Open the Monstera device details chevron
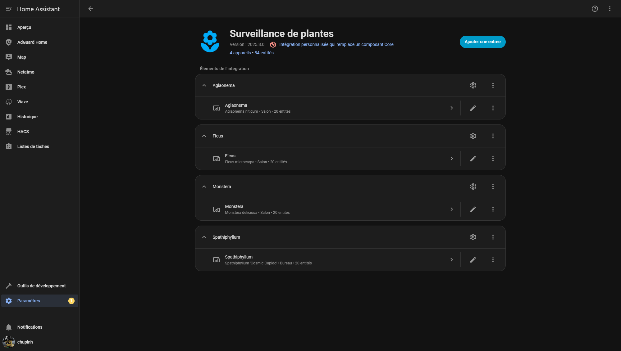The height and width of the screenshot is (351, 621). click(x=451, y=209)
